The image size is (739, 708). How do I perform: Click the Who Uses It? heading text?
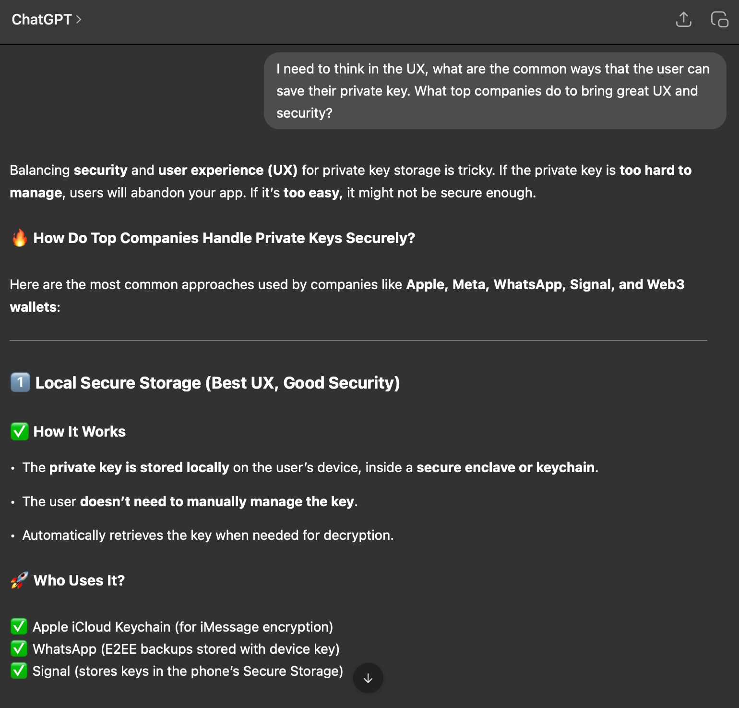[79, 580]
